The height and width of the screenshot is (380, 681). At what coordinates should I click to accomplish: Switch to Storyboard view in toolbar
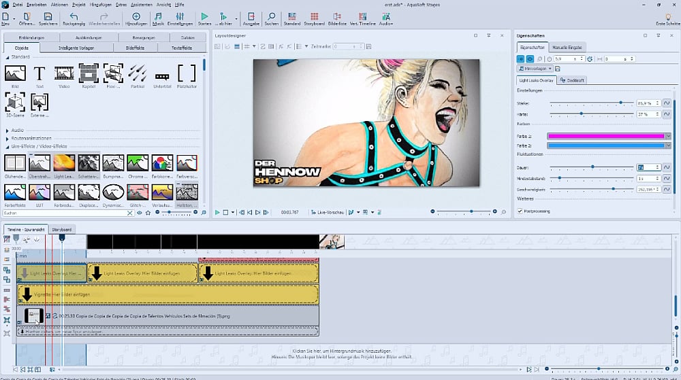(315, 17)
